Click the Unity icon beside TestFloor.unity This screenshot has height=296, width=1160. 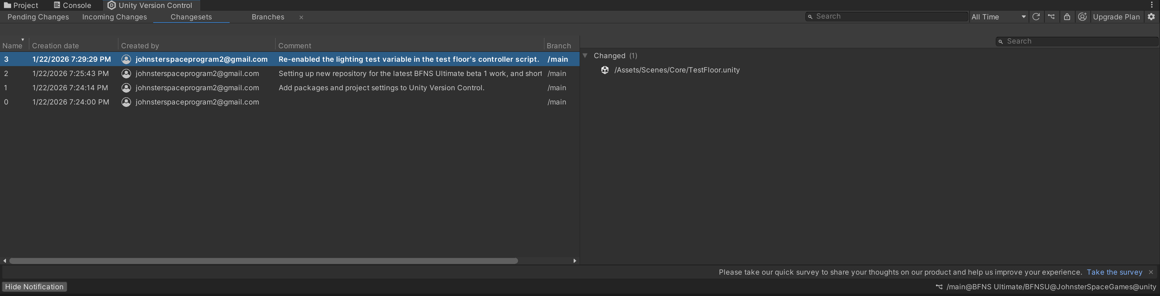(605, 70)
